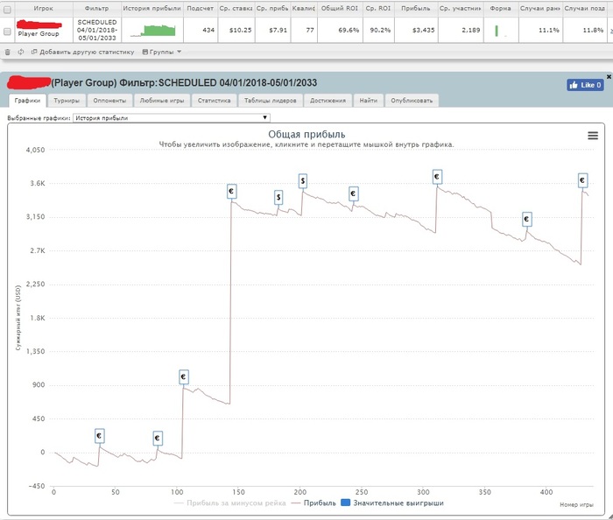
Task: Click the euro win marker near game 311
Action: pos(437,177)
